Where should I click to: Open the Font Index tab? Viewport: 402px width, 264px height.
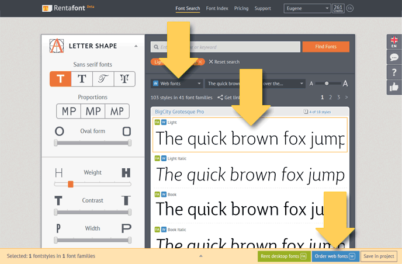[217, 8]
